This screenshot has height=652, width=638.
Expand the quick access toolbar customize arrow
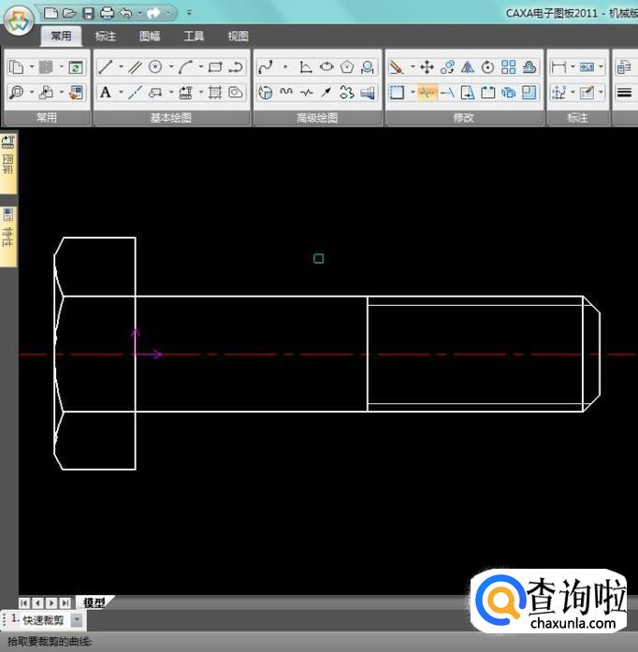pos(189,13)
